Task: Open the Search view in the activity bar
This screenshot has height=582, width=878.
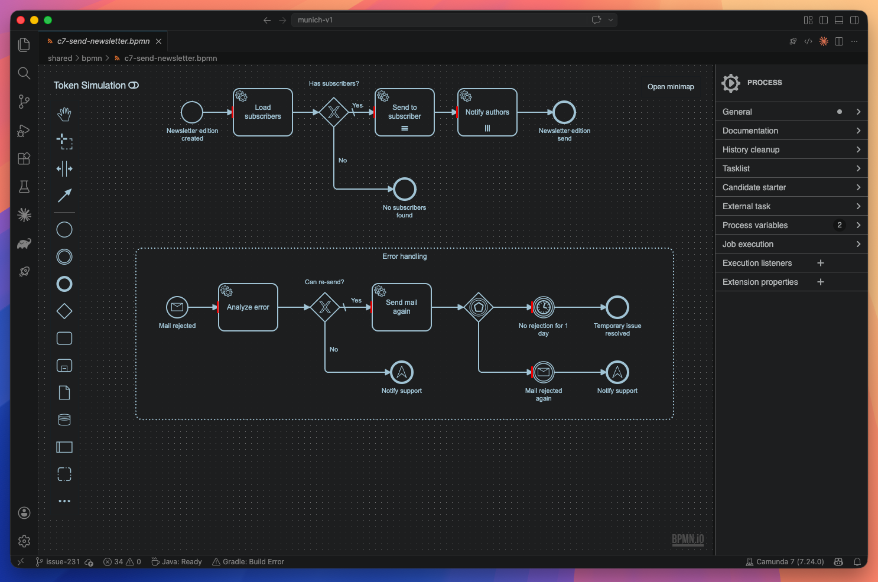Action: pos(24,73)
